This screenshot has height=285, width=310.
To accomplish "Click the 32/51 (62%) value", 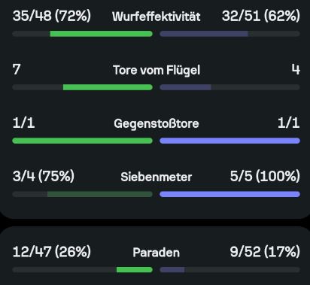I will pos(261,16).
